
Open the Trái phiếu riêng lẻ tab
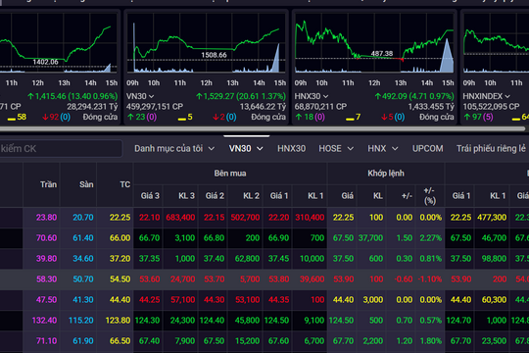click(491, 149)
